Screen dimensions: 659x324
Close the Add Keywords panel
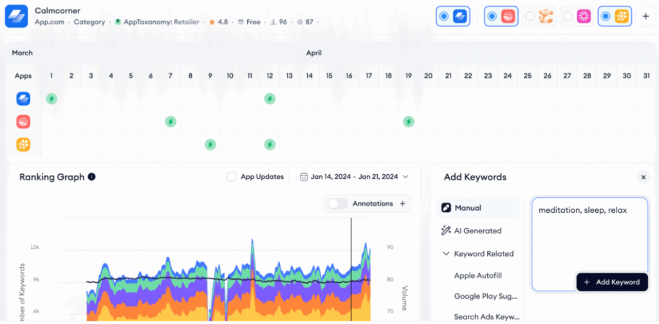click(643, 177)
